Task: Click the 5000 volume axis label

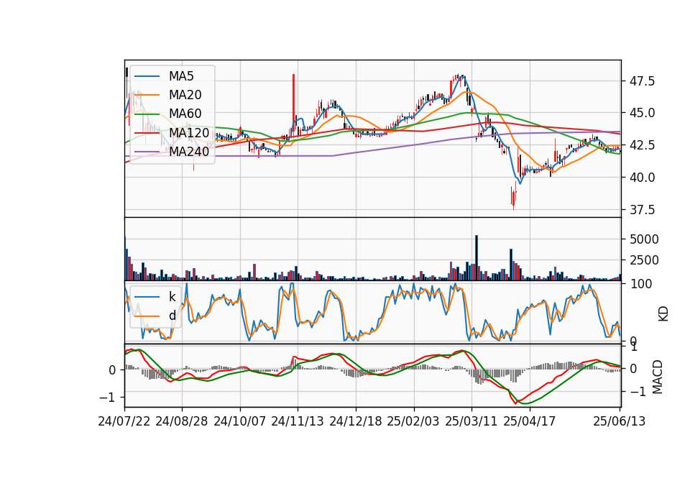Action: (x=644, y=239)
